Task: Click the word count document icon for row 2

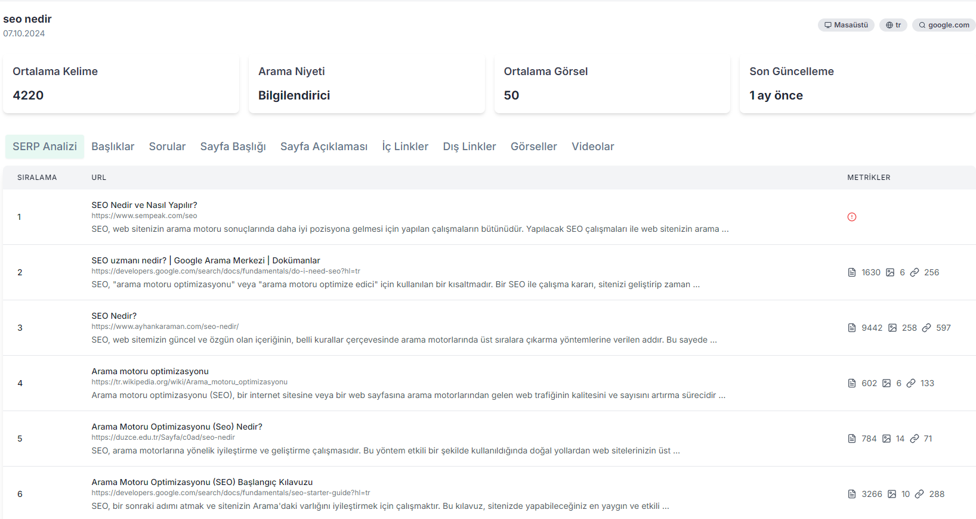Action: pyautogui.click(x=852, y=272)
